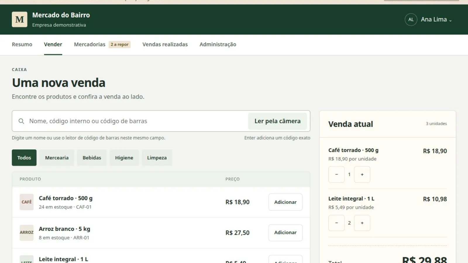The image size is (468, 263).
Task: Click the 'Ler pela câmera' button
Action: pyautogui.click(x=278, y=121)
